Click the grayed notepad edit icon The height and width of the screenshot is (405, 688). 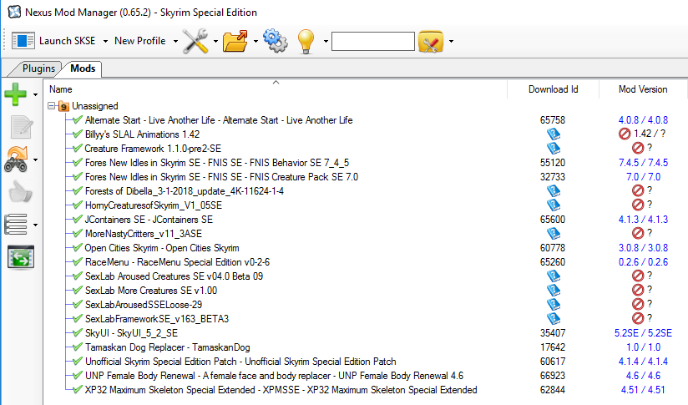click(x=21, y=127)
